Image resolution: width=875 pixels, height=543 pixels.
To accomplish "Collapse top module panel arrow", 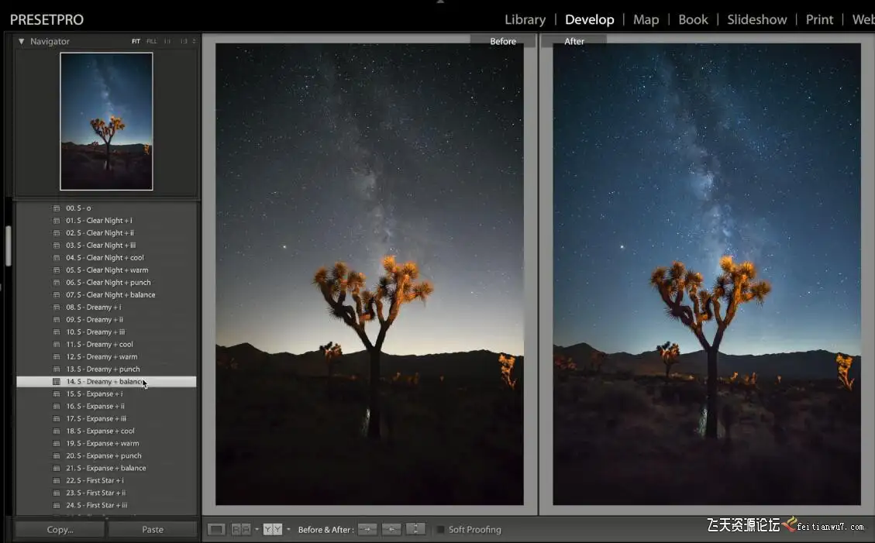I will coord(440,2).
